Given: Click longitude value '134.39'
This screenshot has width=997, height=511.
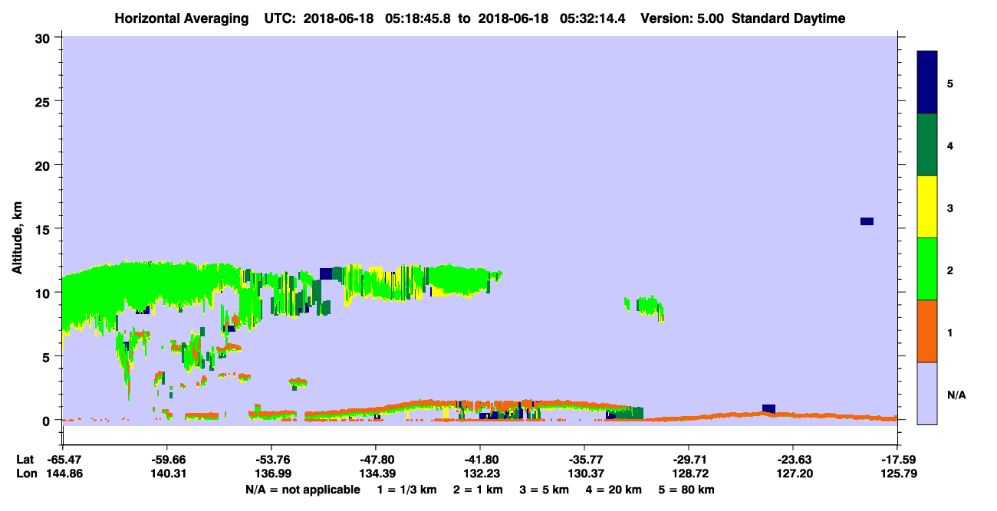Looking at the screenshot, I should [x=376, y=473].
